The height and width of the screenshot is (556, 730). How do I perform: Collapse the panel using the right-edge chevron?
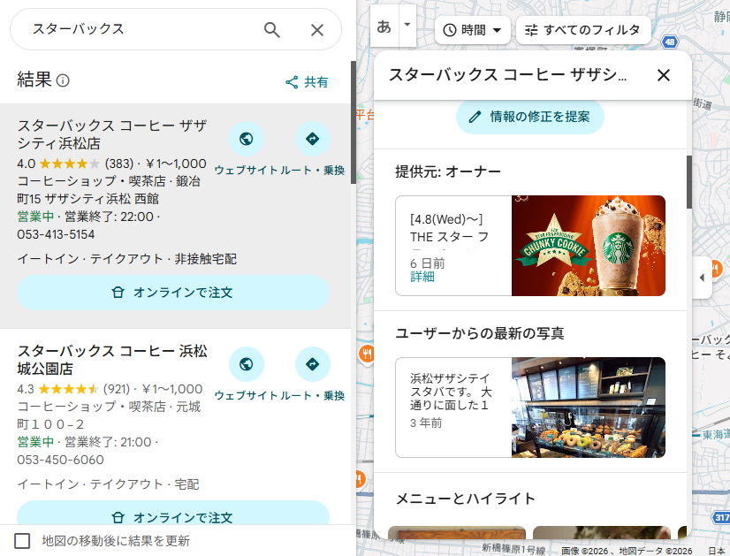tap(703, 278)
